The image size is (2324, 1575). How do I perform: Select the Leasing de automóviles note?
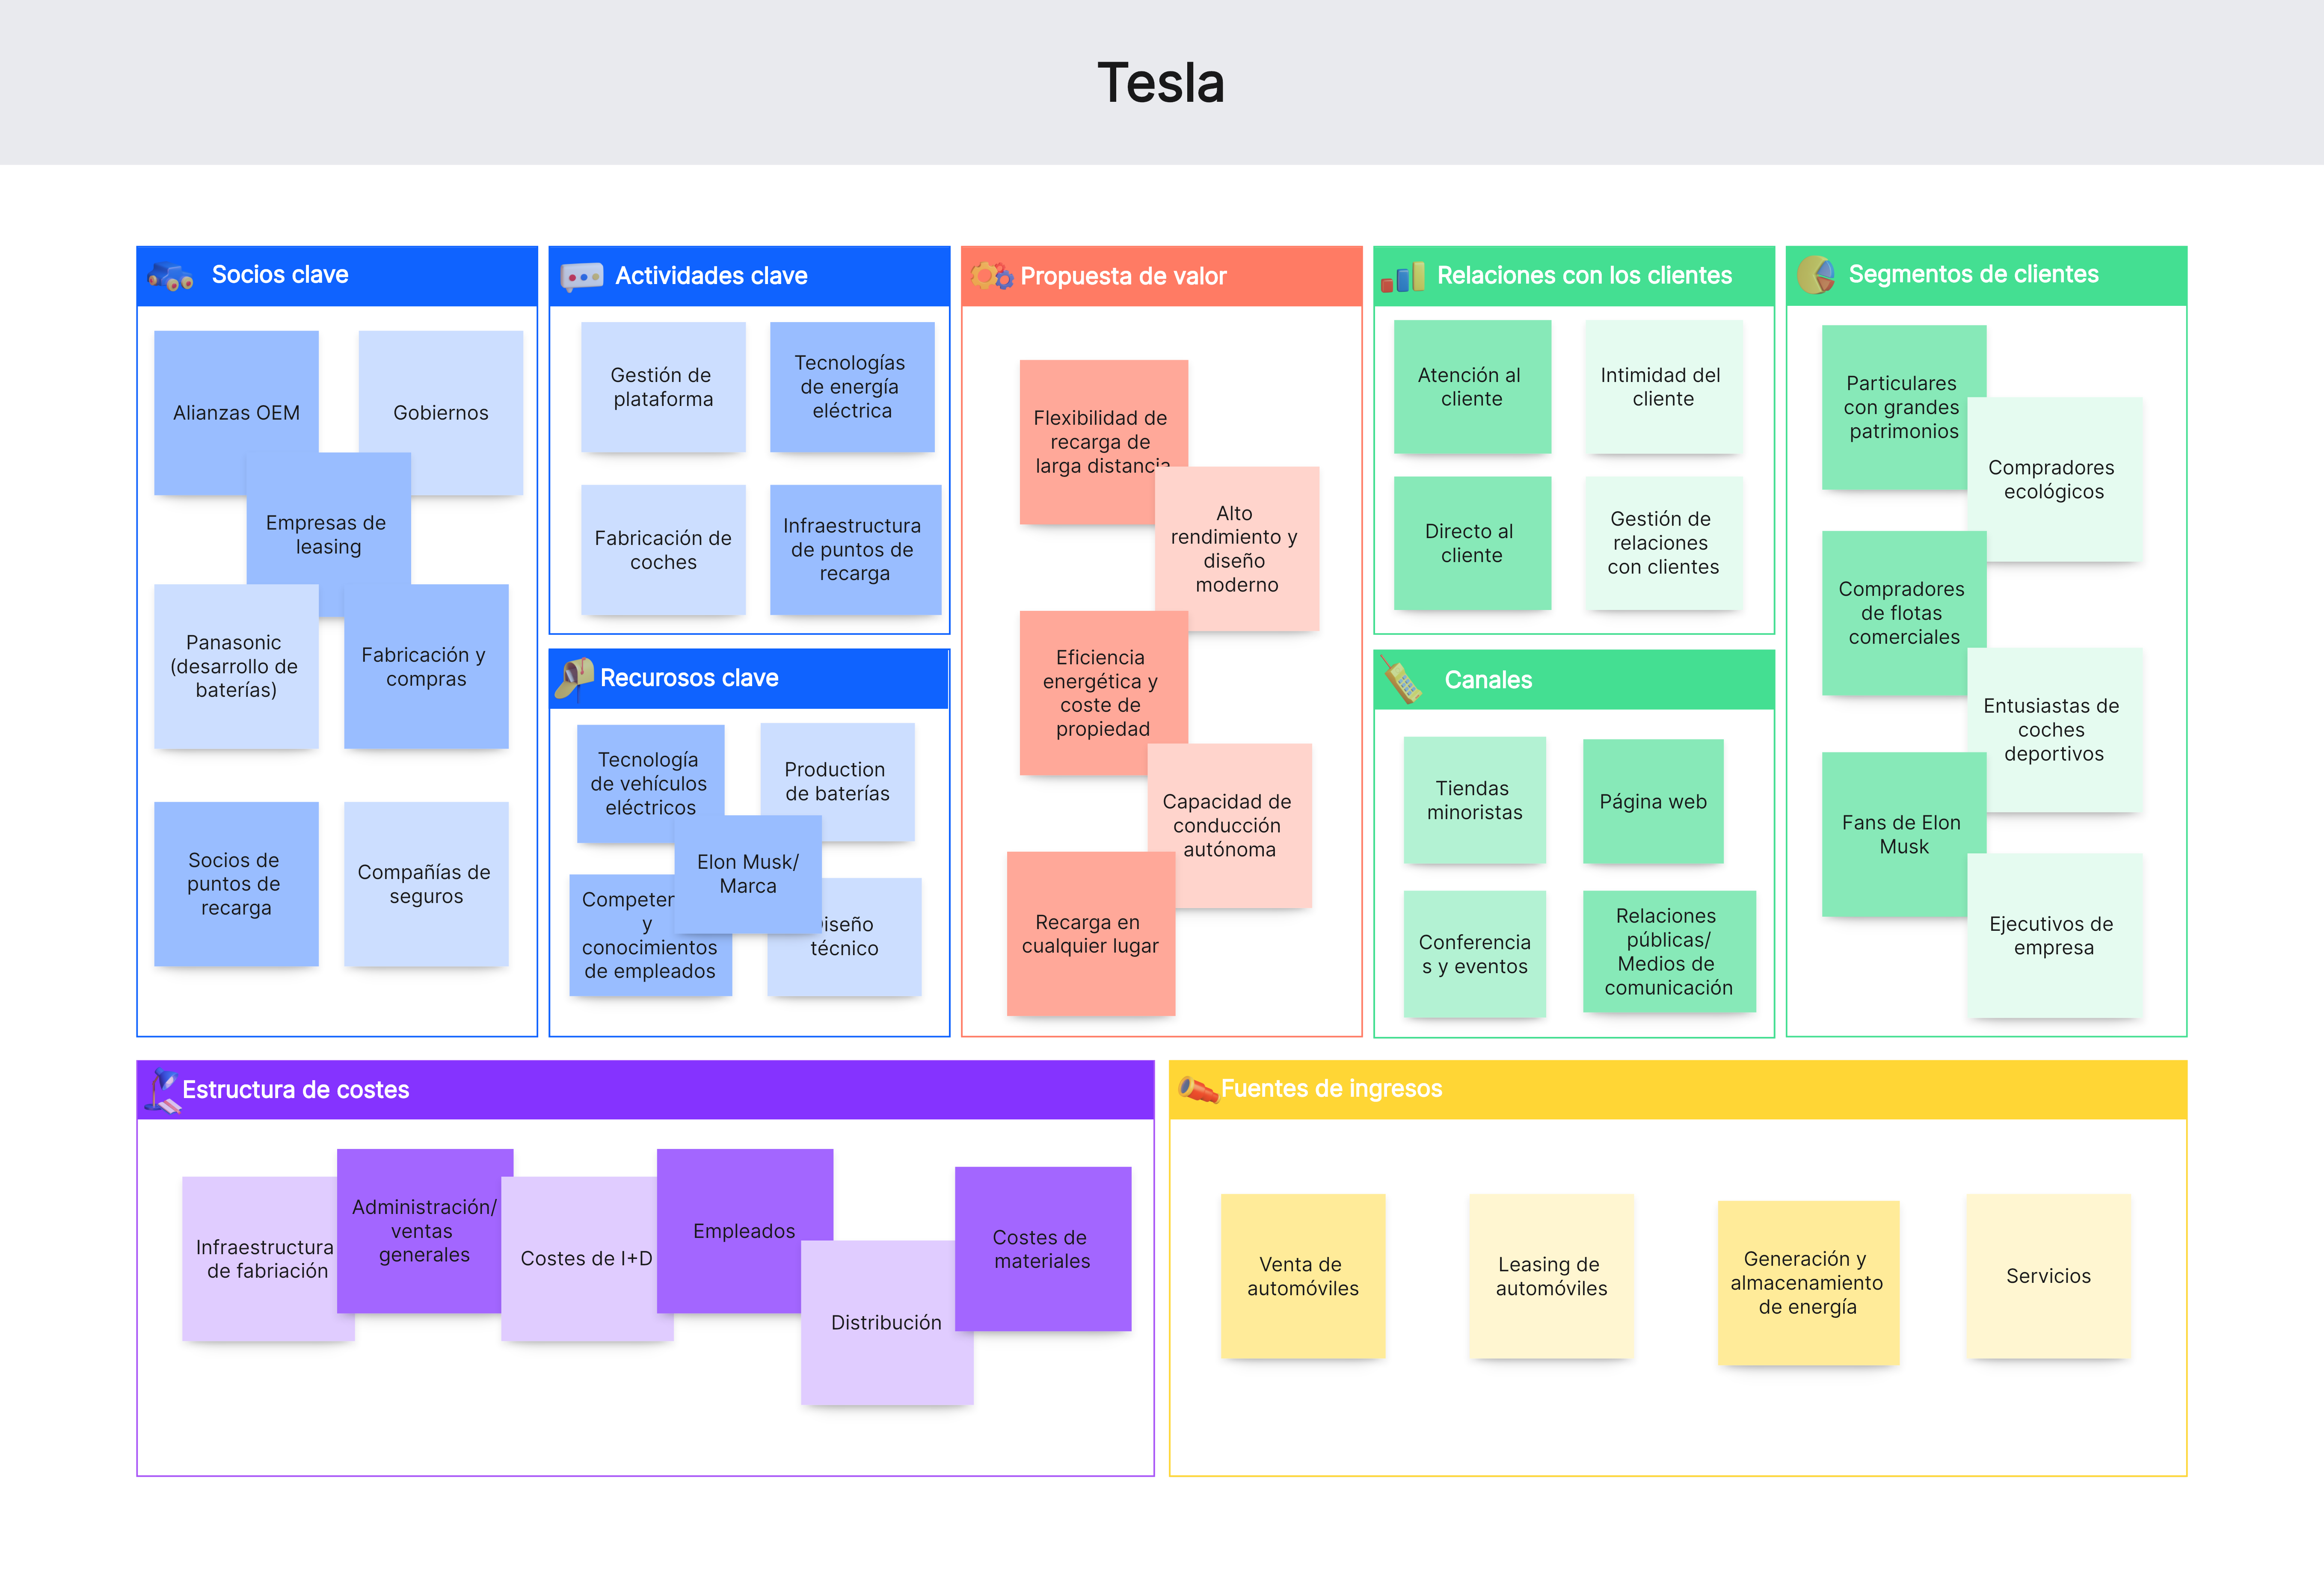point(1551,1276)
